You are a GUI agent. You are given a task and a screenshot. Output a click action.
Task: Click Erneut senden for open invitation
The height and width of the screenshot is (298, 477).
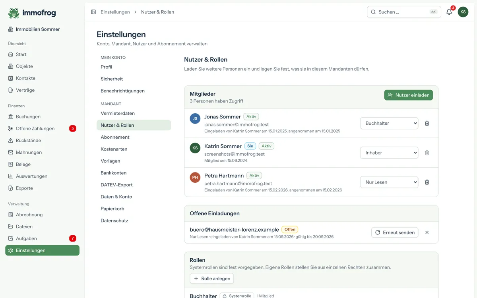(x=395, y=232)
